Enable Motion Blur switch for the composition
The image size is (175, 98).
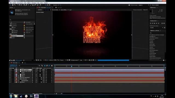(x=49, y=66)
